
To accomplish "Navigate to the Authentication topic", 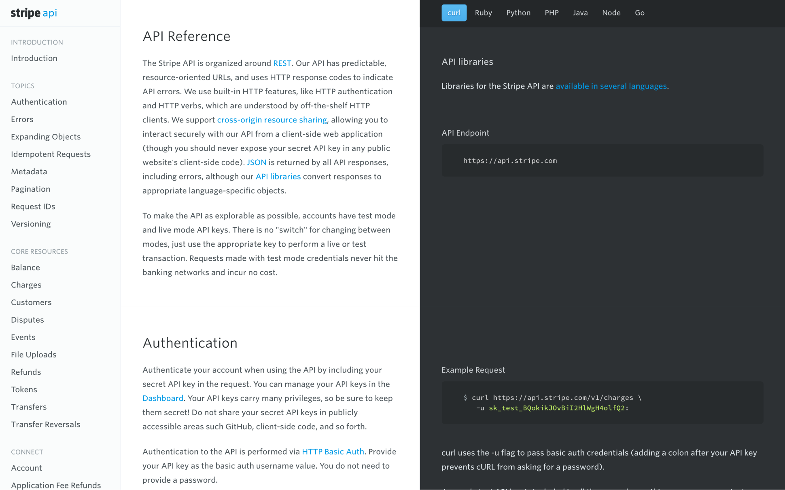I will (x=39, y=102).
